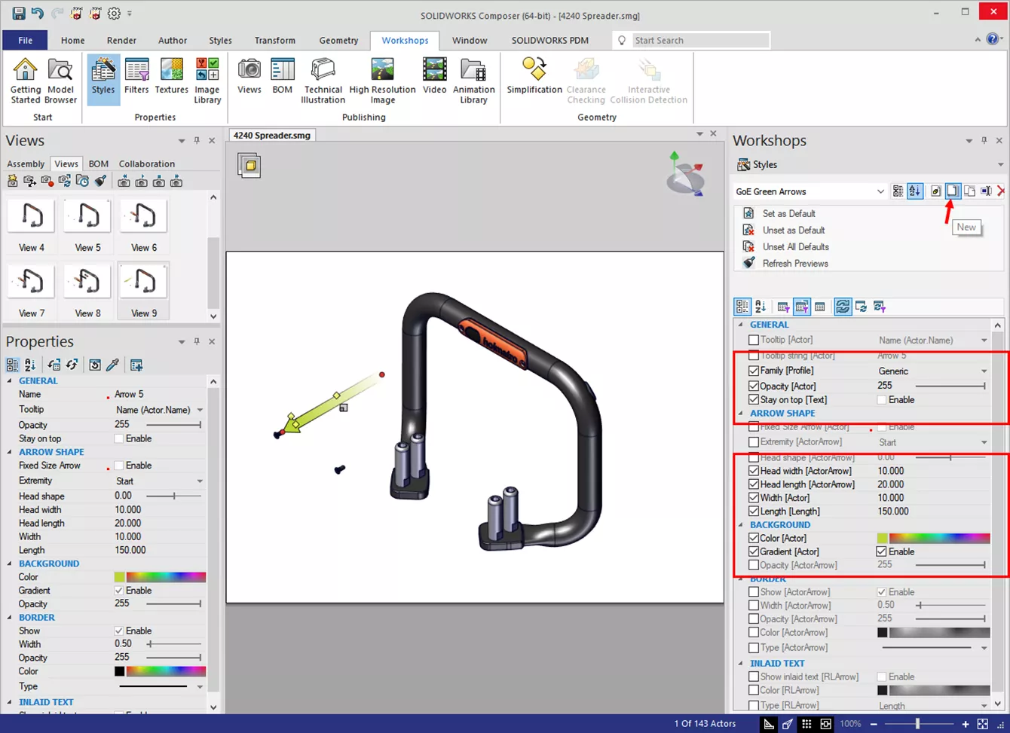Collapse BORDER section in Properties panel
The height and width of the screenshot is (733, 1010).
click(10, 617)
